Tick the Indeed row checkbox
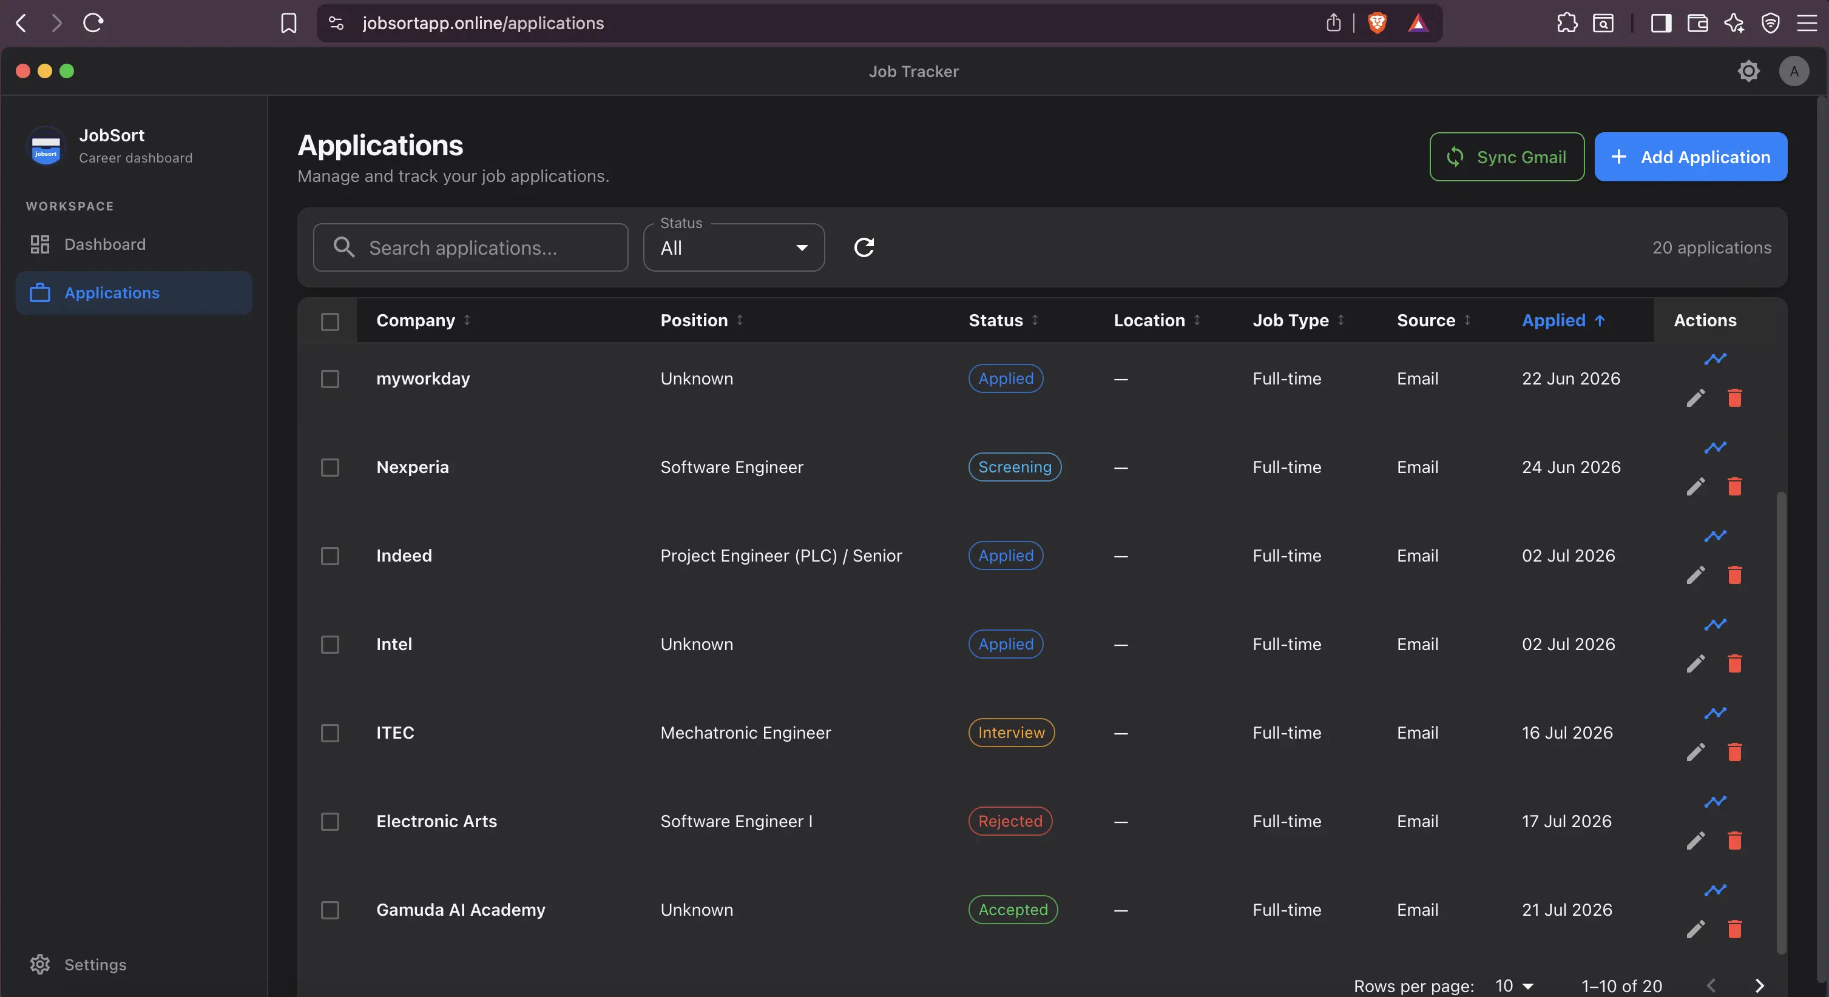1829x997 pixels. click(330, 556)
